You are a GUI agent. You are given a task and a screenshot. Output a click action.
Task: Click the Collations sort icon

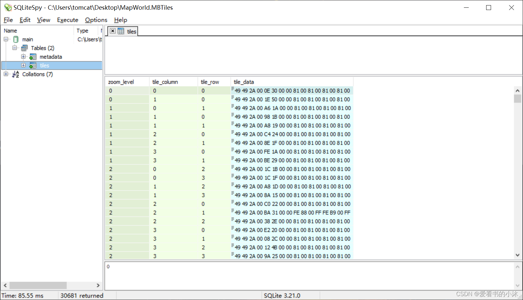tap(16, 74)
